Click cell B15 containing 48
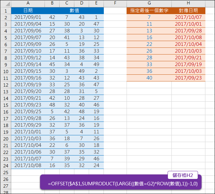 click(x=52, y=105)
